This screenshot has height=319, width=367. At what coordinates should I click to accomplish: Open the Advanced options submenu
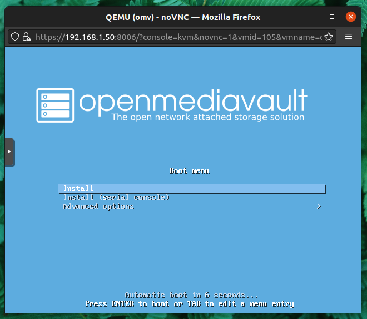tap(192, 206)
